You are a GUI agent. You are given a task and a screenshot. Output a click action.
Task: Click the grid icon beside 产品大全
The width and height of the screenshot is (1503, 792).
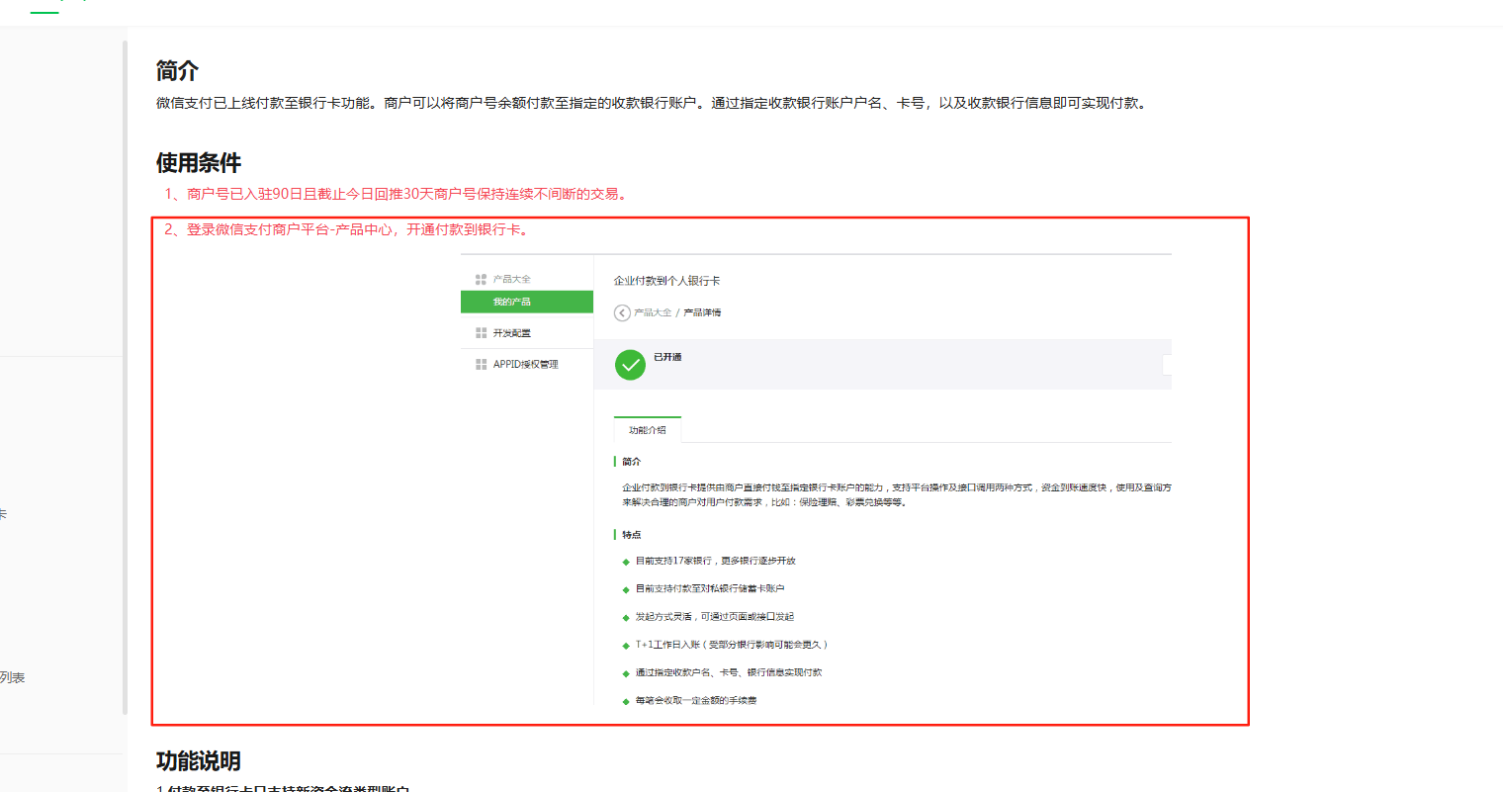(x=481, y=279)
